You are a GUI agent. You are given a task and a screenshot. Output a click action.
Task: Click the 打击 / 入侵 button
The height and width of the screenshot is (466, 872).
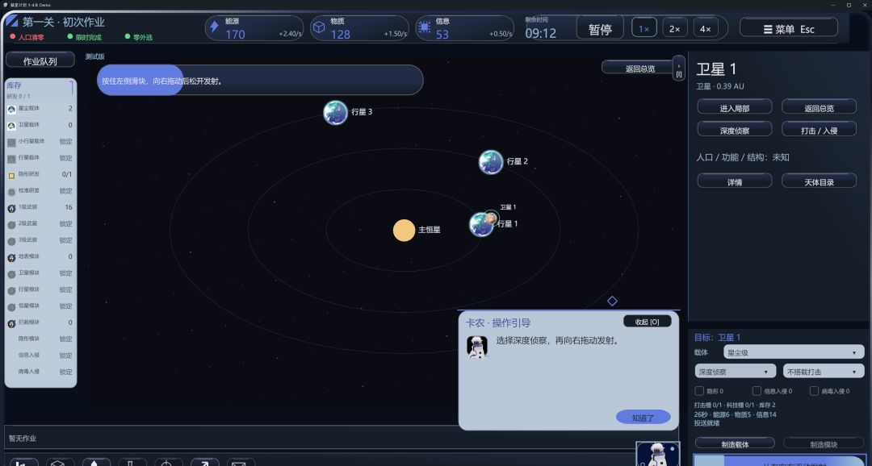(820, 130)
